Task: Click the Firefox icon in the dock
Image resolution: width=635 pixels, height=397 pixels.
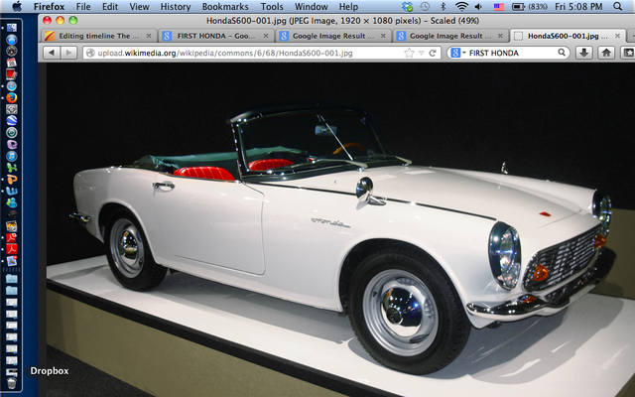Action: coord(11,97)
